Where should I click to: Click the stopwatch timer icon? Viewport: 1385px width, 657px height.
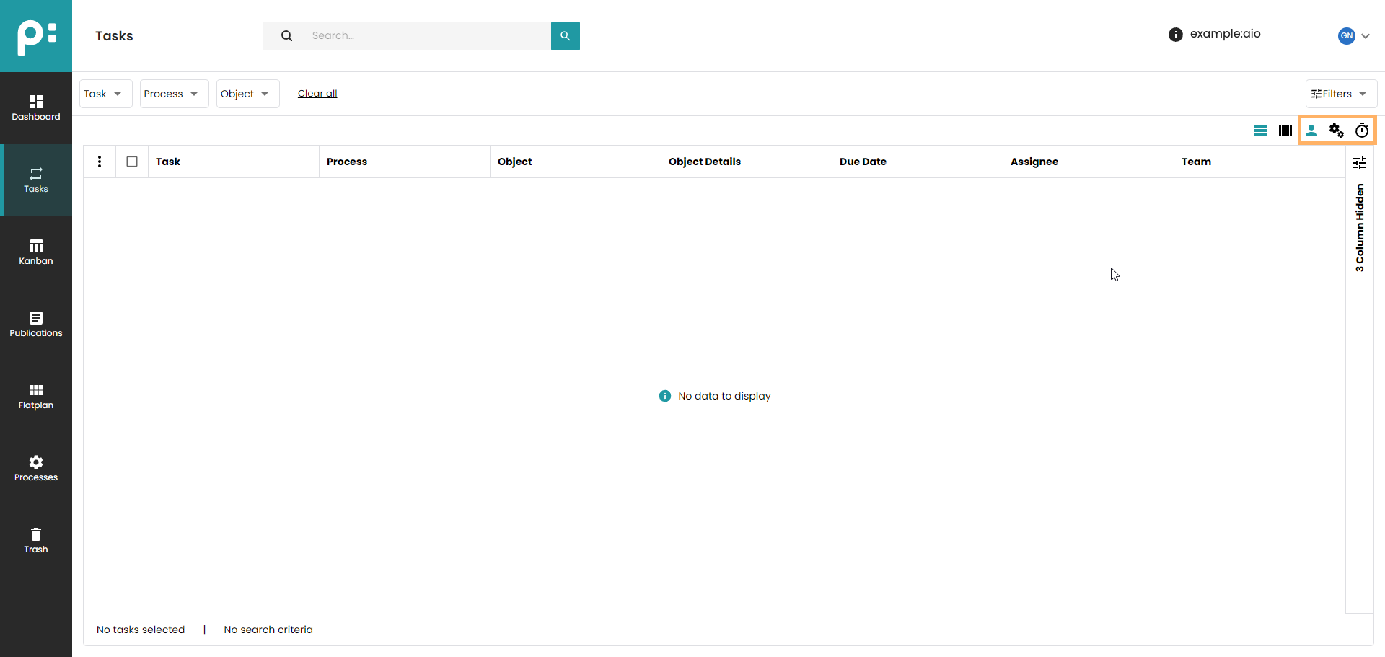coord(1362,131)
